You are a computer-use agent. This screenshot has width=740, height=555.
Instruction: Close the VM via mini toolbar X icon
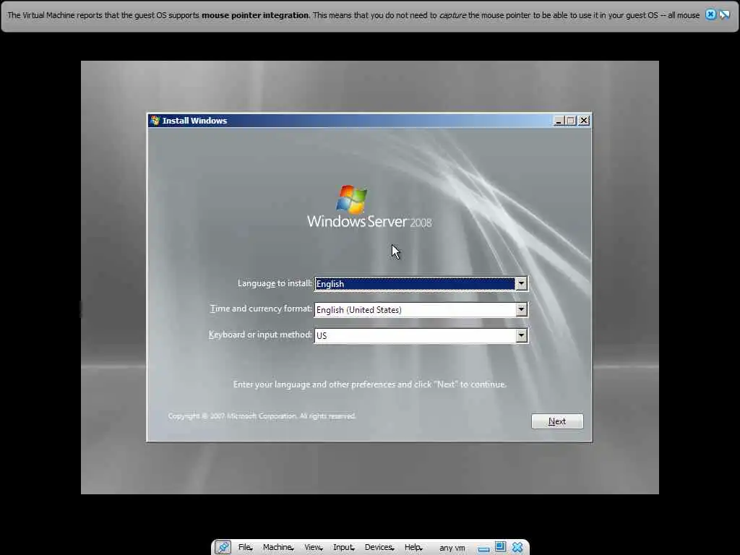click(517, 547)
